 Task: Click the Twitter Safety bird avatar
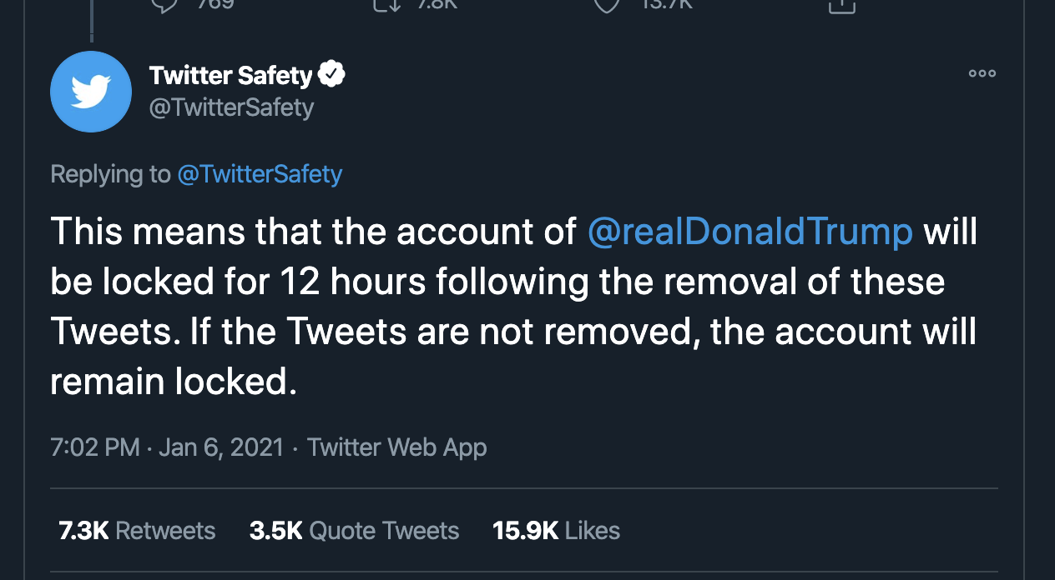91,92
